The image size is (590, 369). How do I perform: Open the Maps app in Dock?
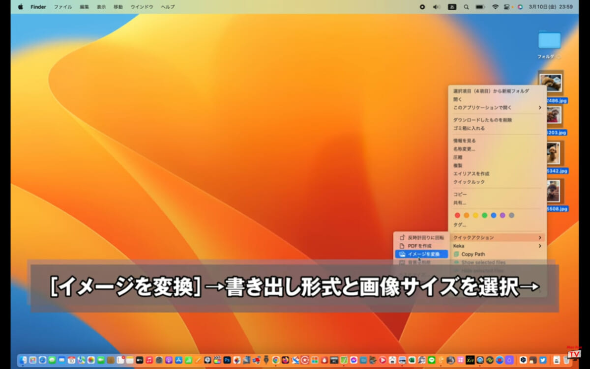tap(81, 360)
